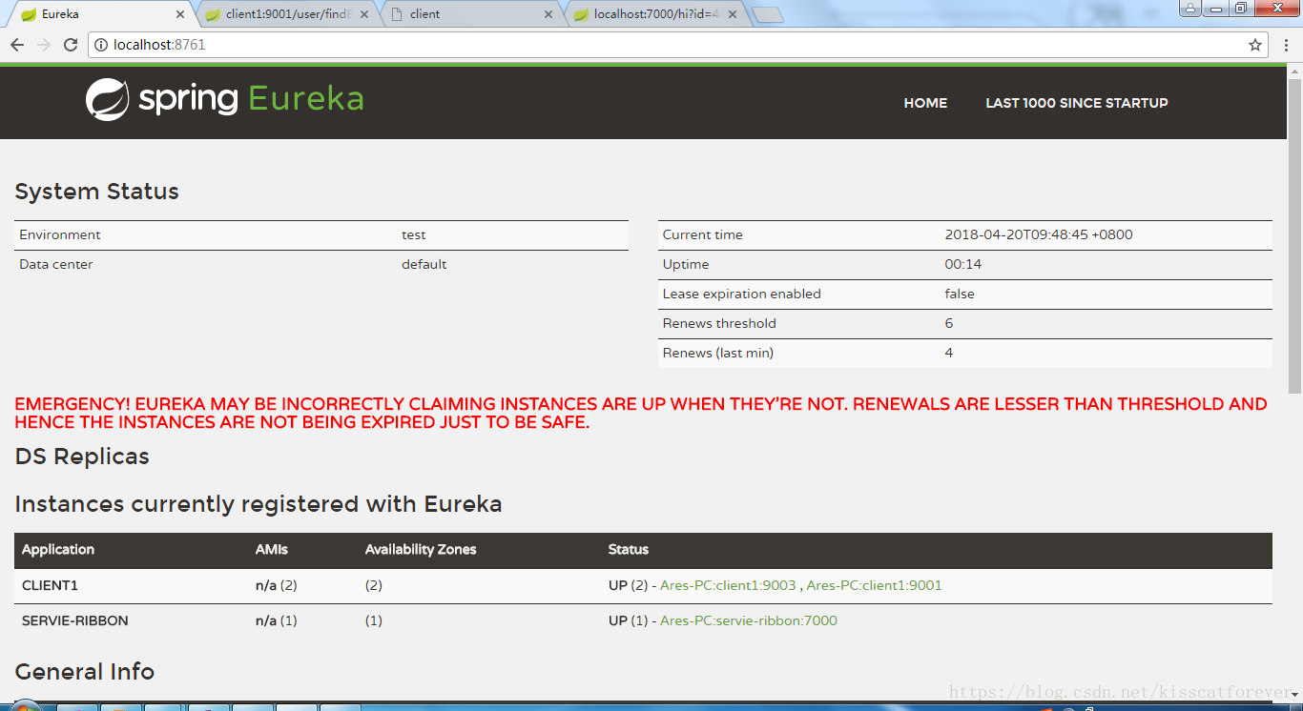1303x711 pixels.
Task: Open the Ares-PC:client1:9001 instance link
Action: point(874,585)
